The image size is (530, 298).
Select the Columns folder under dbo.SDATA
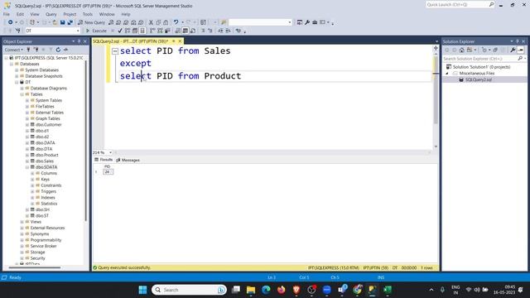pos(49,173)
